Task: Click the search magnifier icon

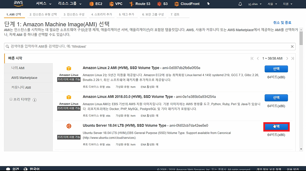Action: click(x=7, y=46)
